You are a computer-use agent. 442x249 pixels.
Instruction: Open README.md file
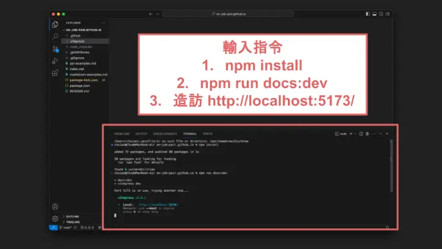tap(85, 91)
